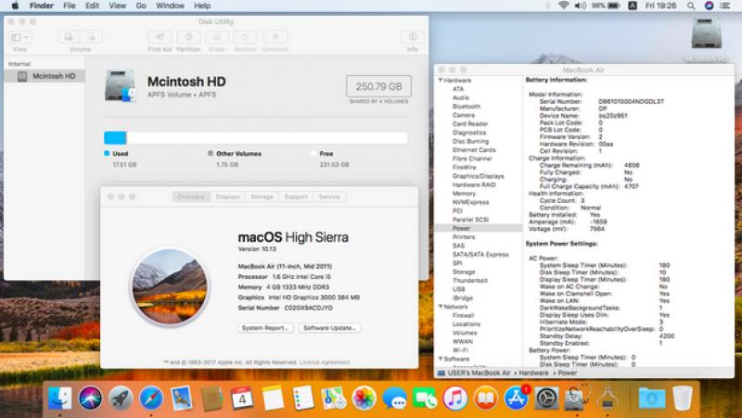Select Graphics/Displays in System Information sidebar
The width and height of the screenshot is (742, 418).
click(478, 176)
